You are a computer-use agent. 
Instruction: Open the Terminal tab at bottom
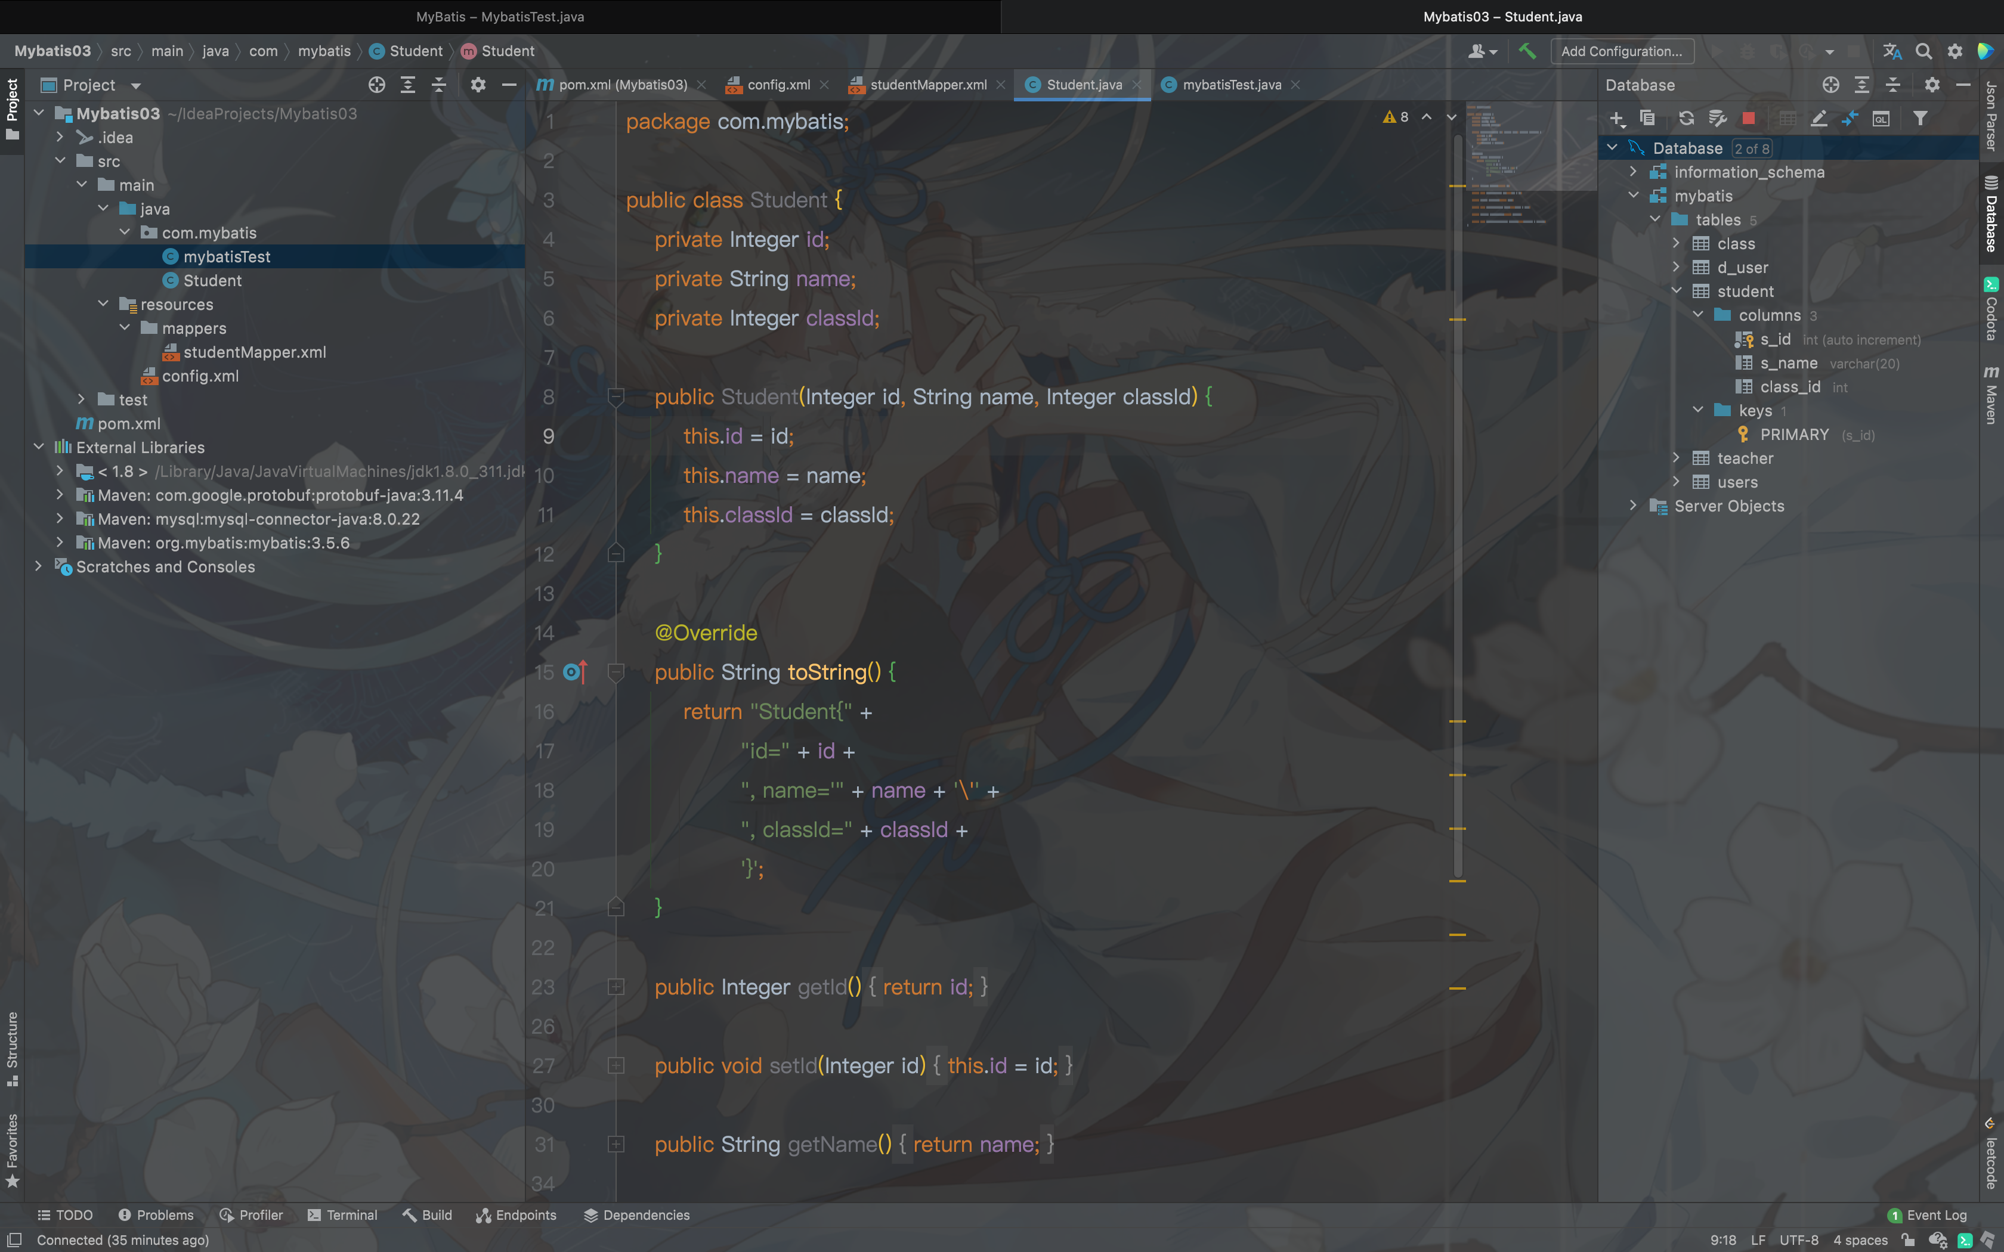tap(342, 1215)
